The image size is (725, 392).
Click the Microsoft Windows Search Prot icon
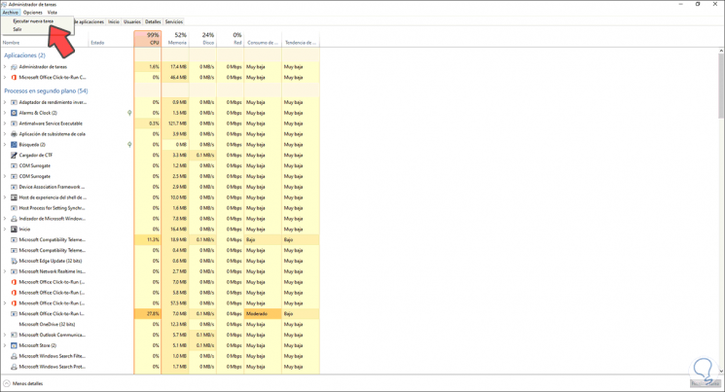coord(14,367)
